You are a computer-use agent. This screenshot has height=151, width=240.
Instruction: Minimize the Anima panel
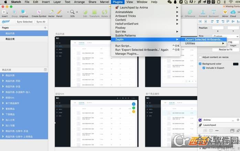(x=233, y=120)
